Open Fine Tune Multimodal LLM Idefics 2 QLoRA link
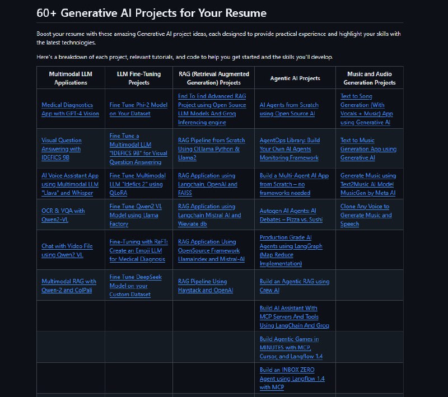The width and height of the screenshot is (448, 397). (x=137, y=184)
